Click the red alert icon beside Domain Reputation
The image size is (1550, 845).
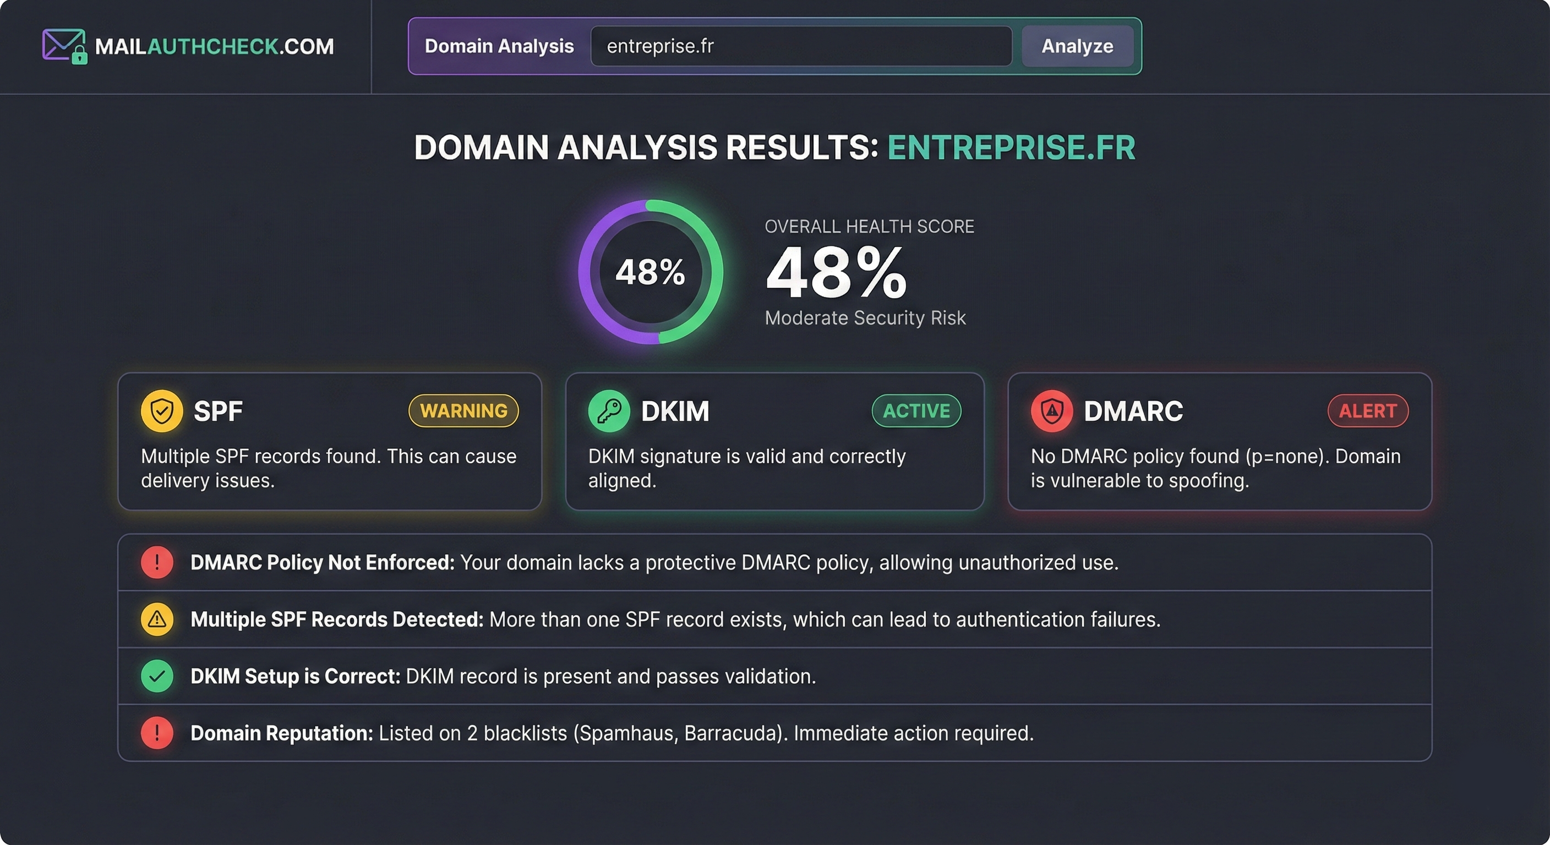tap(157, 733)
